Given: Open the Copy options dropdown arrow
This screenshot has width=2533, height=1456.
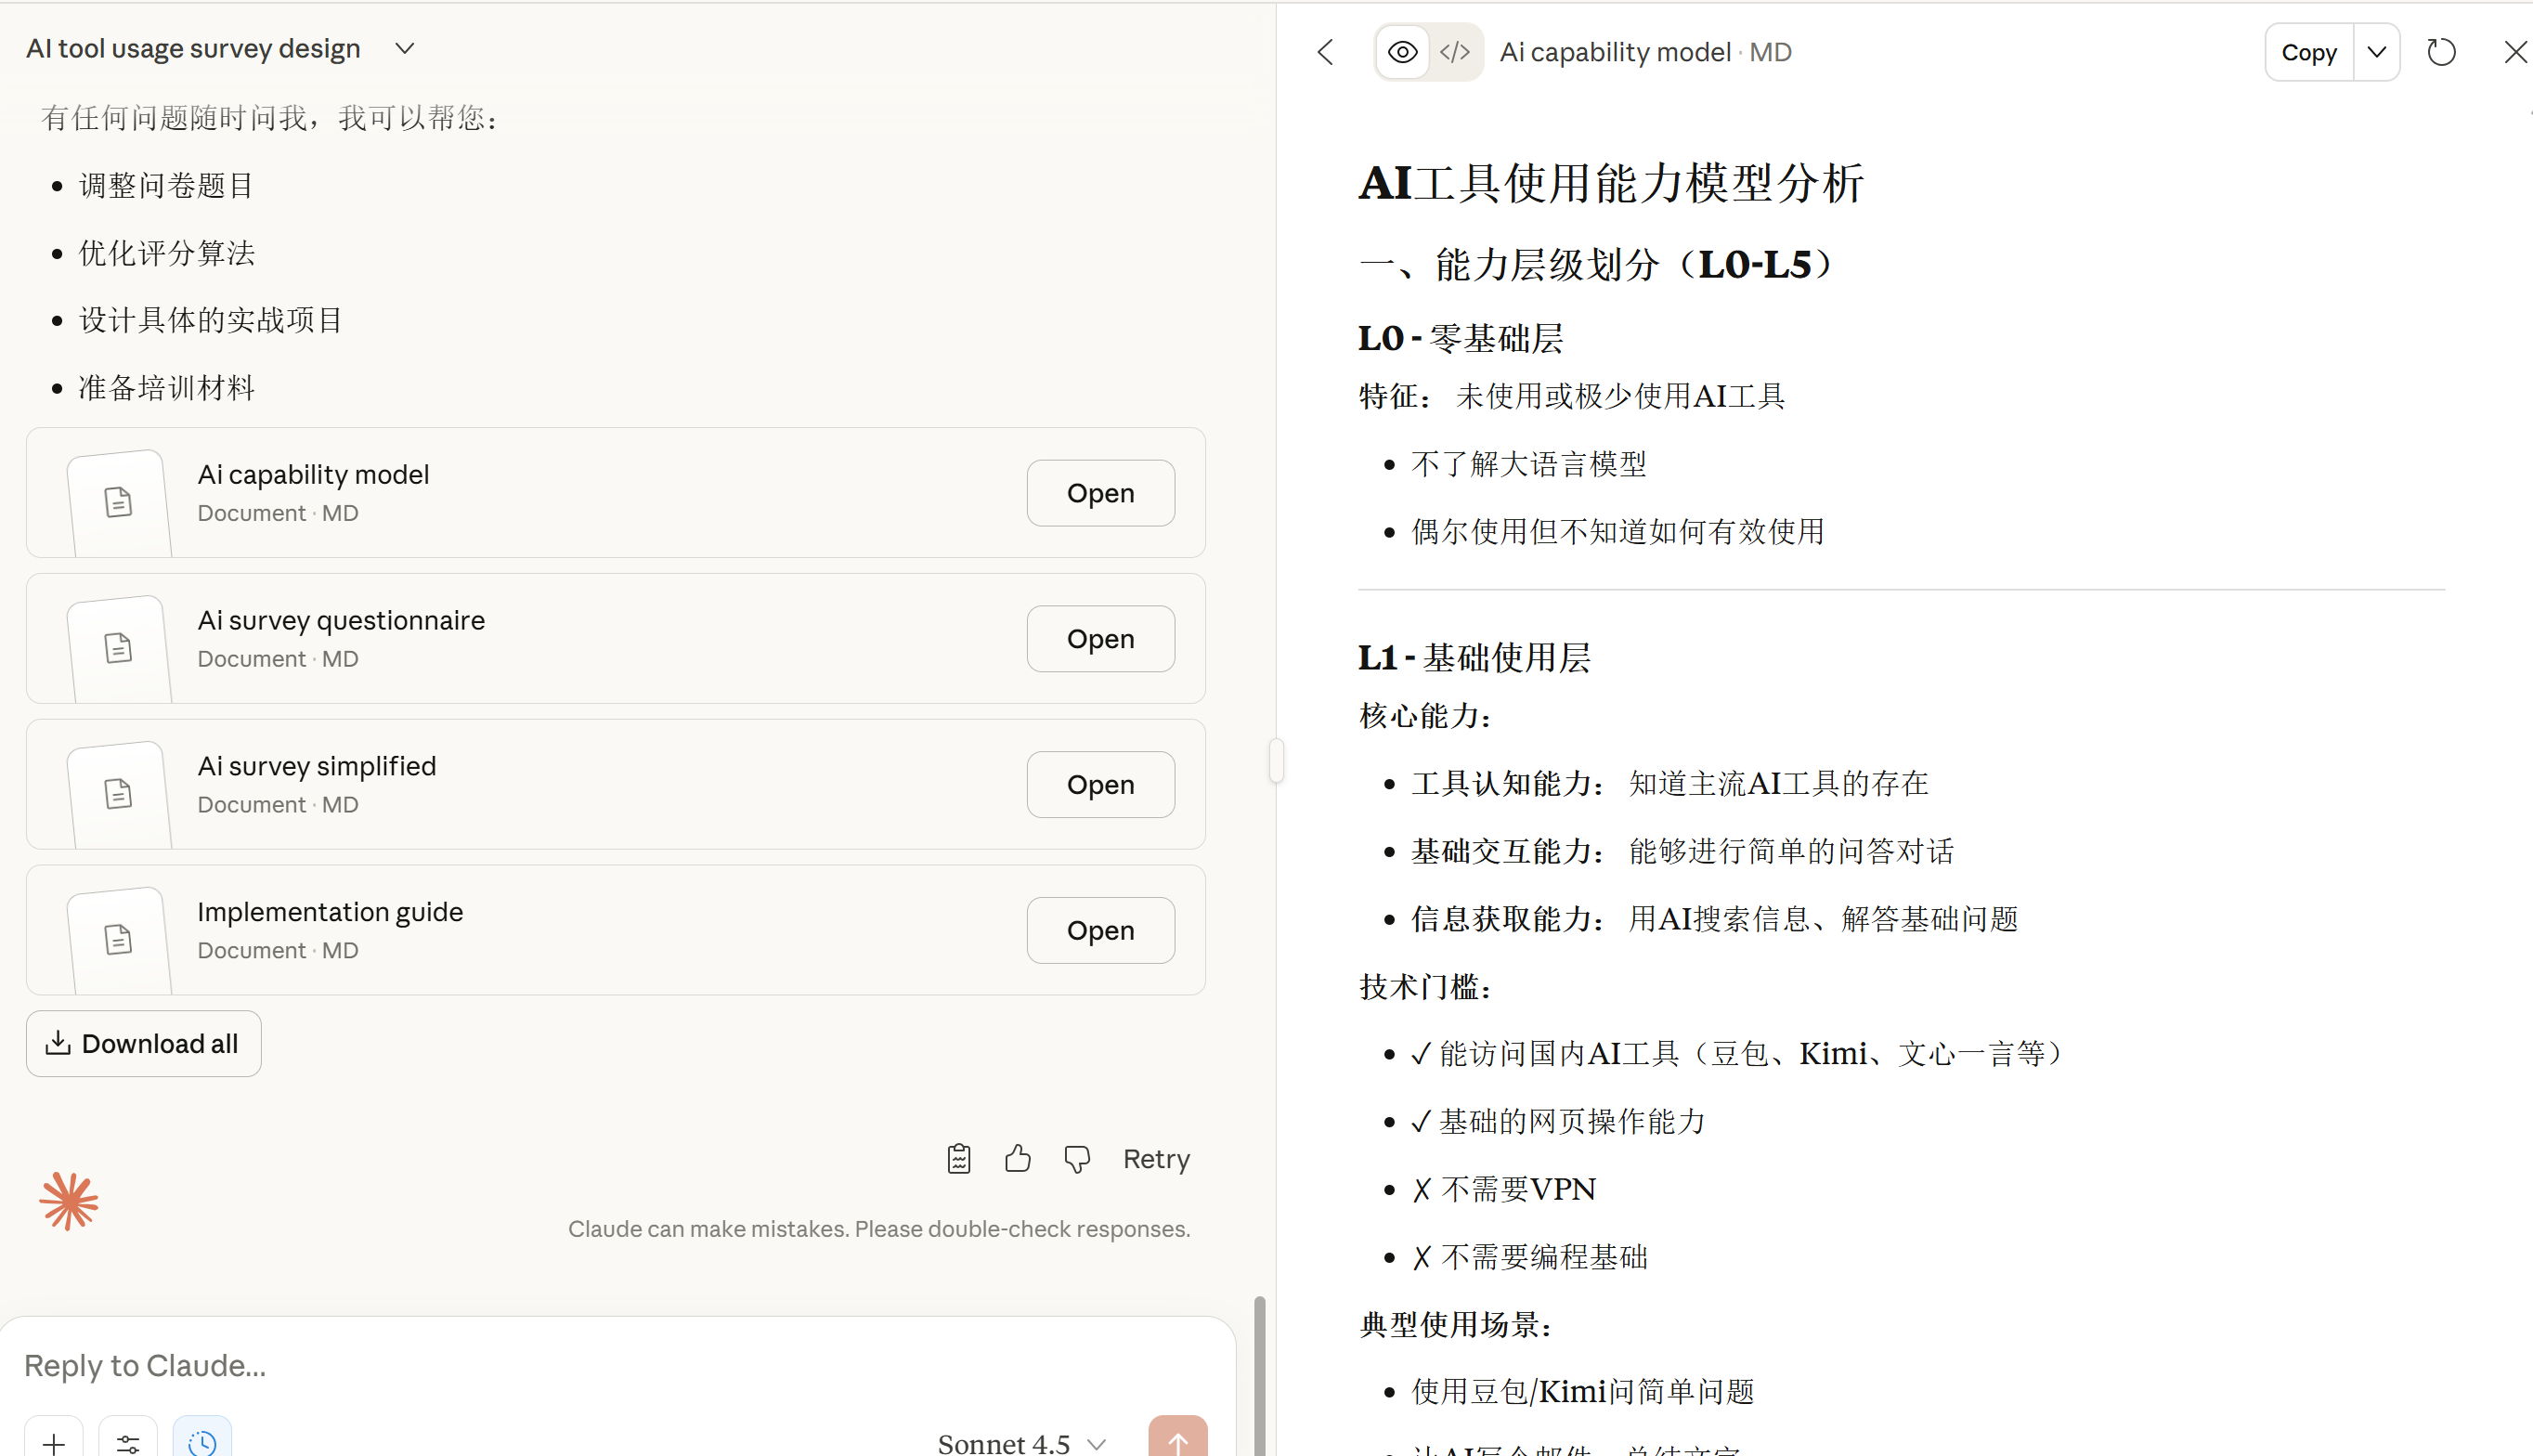Looking at the screenshot, I should [2376, 52].
